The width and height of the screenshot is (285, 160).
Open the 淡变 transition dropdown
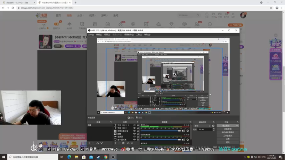pos(202,126)
